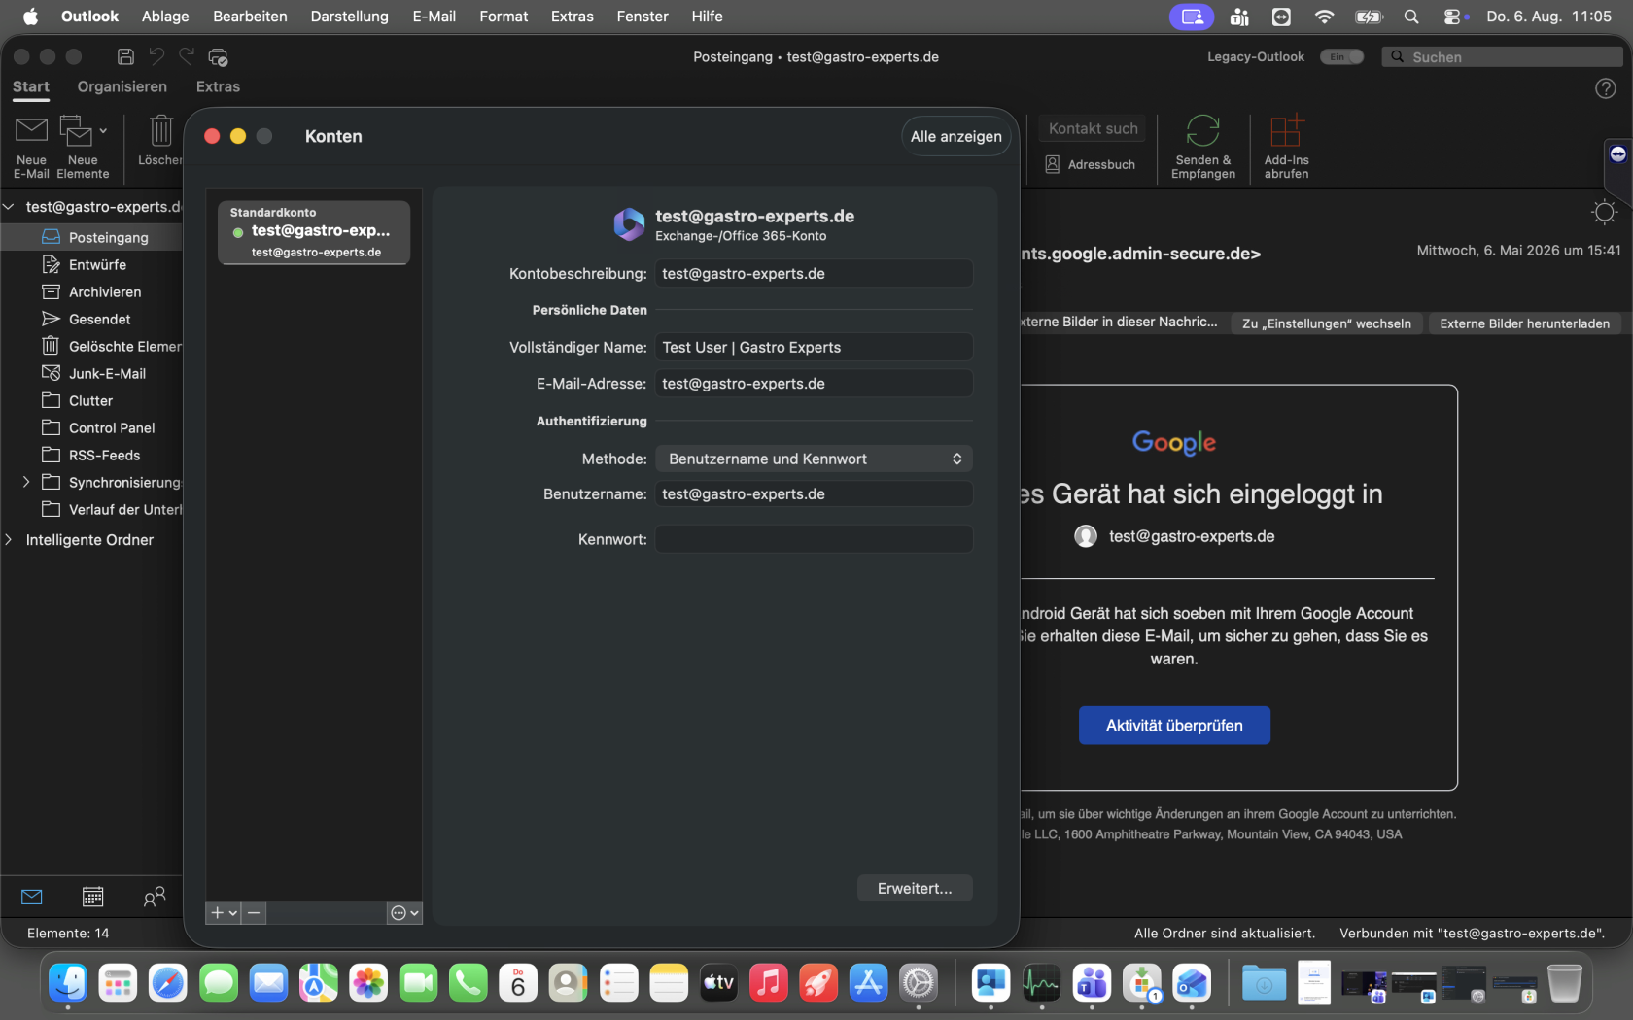Open the add account plus dropdown
This screenshot has height=1020, width=1633.
coord(224,912)
